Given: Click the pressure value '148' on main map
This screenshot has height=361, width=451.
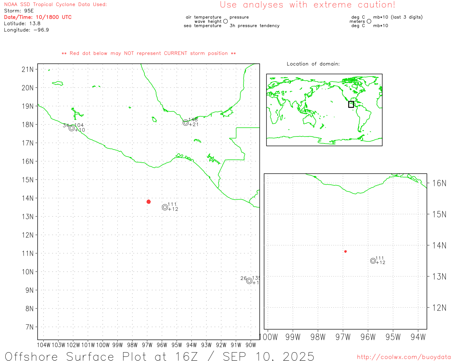Looking at the screenshot, I should click(x=193, y=120).
